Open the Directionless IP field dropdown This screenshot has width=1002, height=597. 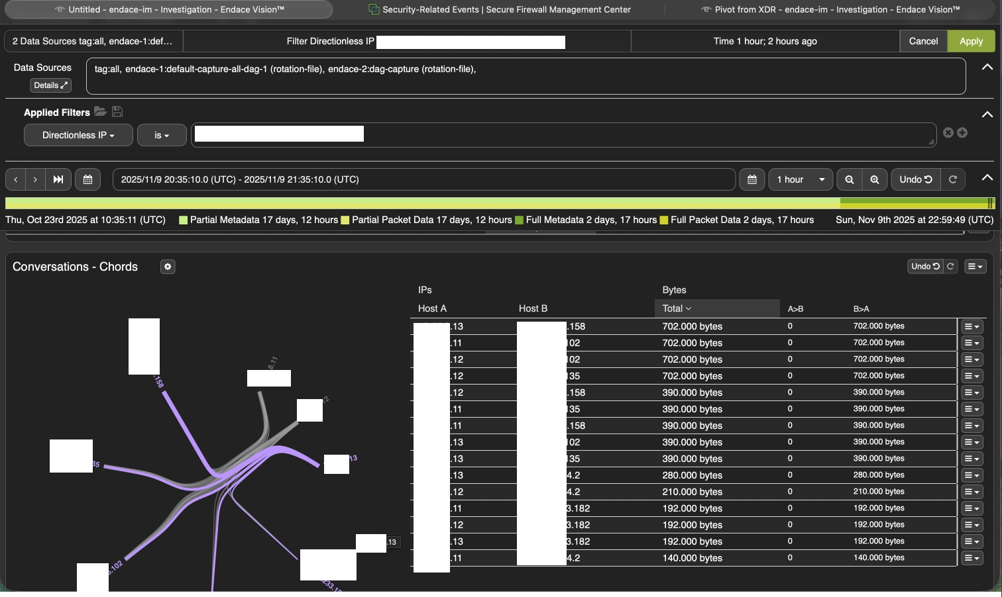(x=78, y=135)
